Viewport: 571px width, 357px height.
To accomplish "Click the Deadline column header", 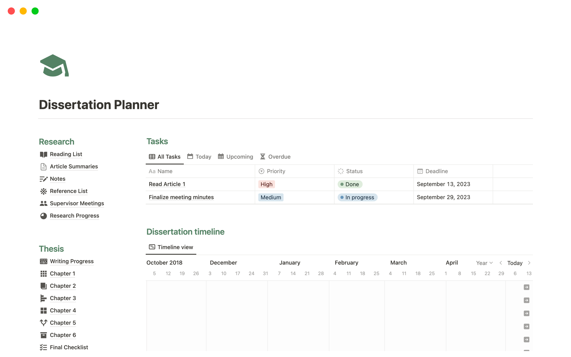I will tap(436, 171).
